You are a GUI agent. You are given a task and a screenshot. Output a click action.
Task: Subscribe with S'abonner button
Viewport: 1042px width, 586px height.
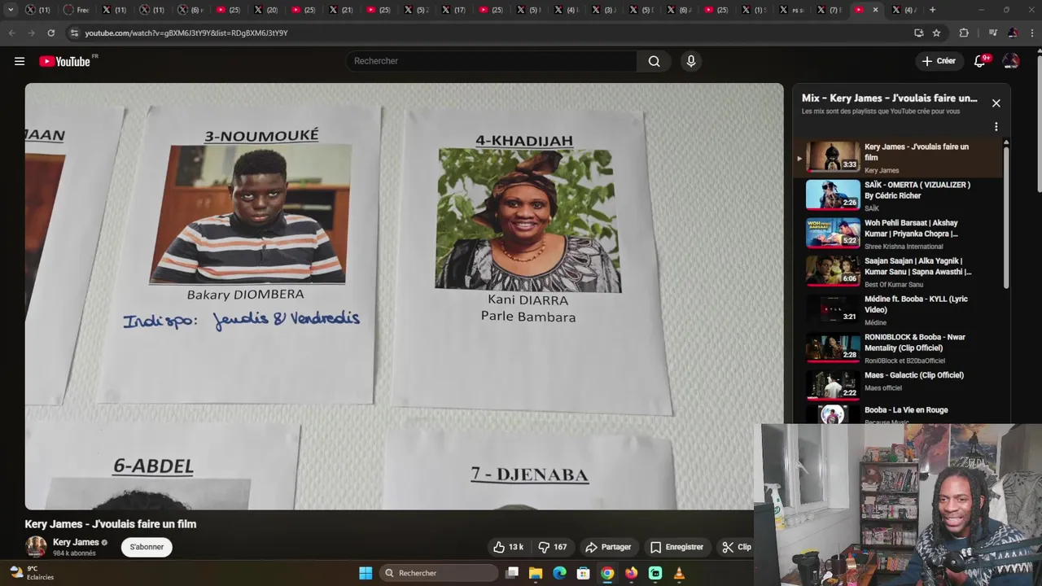pos(147,547)
